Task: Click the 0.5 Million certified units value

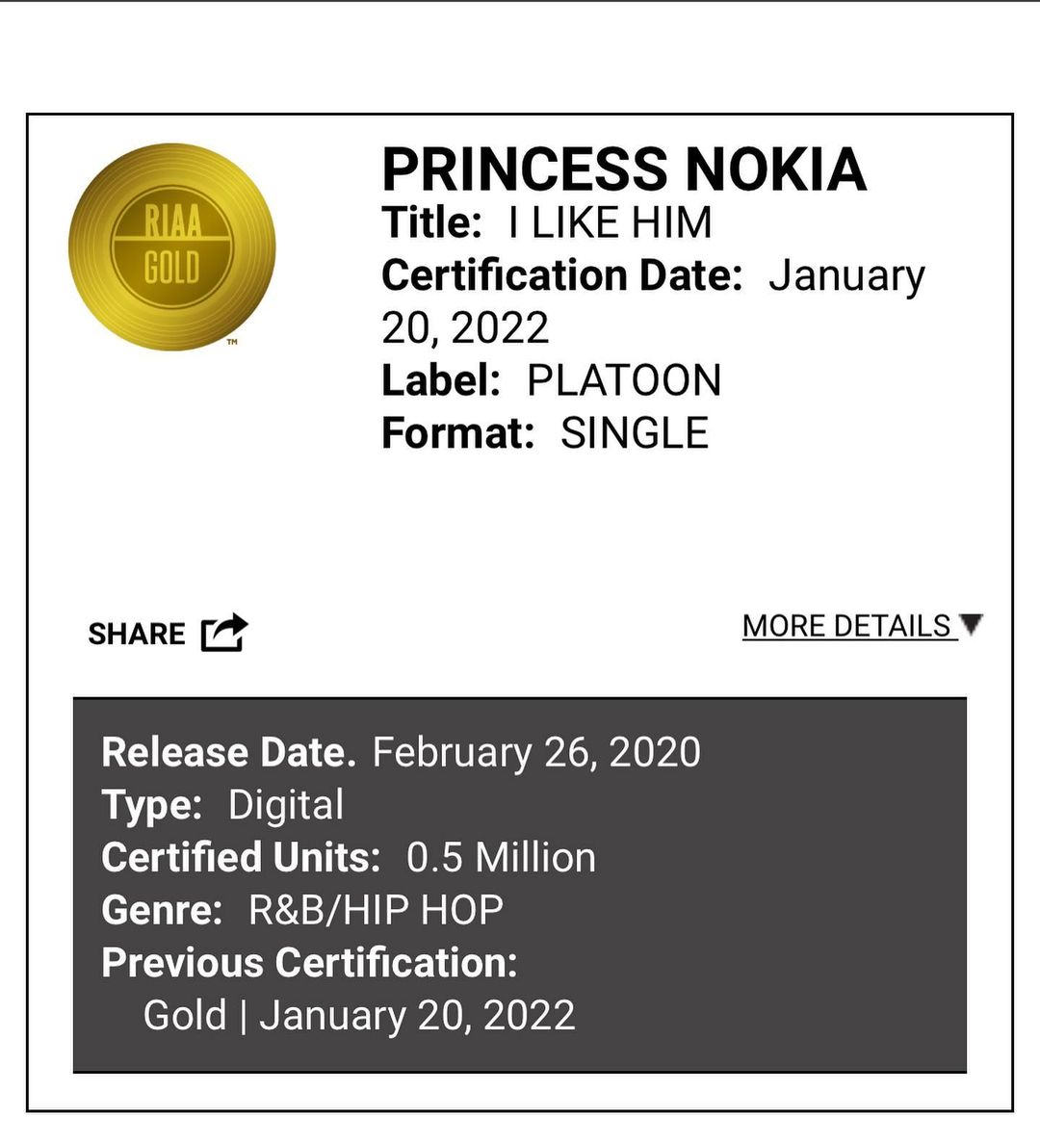Action: point(501,857)
